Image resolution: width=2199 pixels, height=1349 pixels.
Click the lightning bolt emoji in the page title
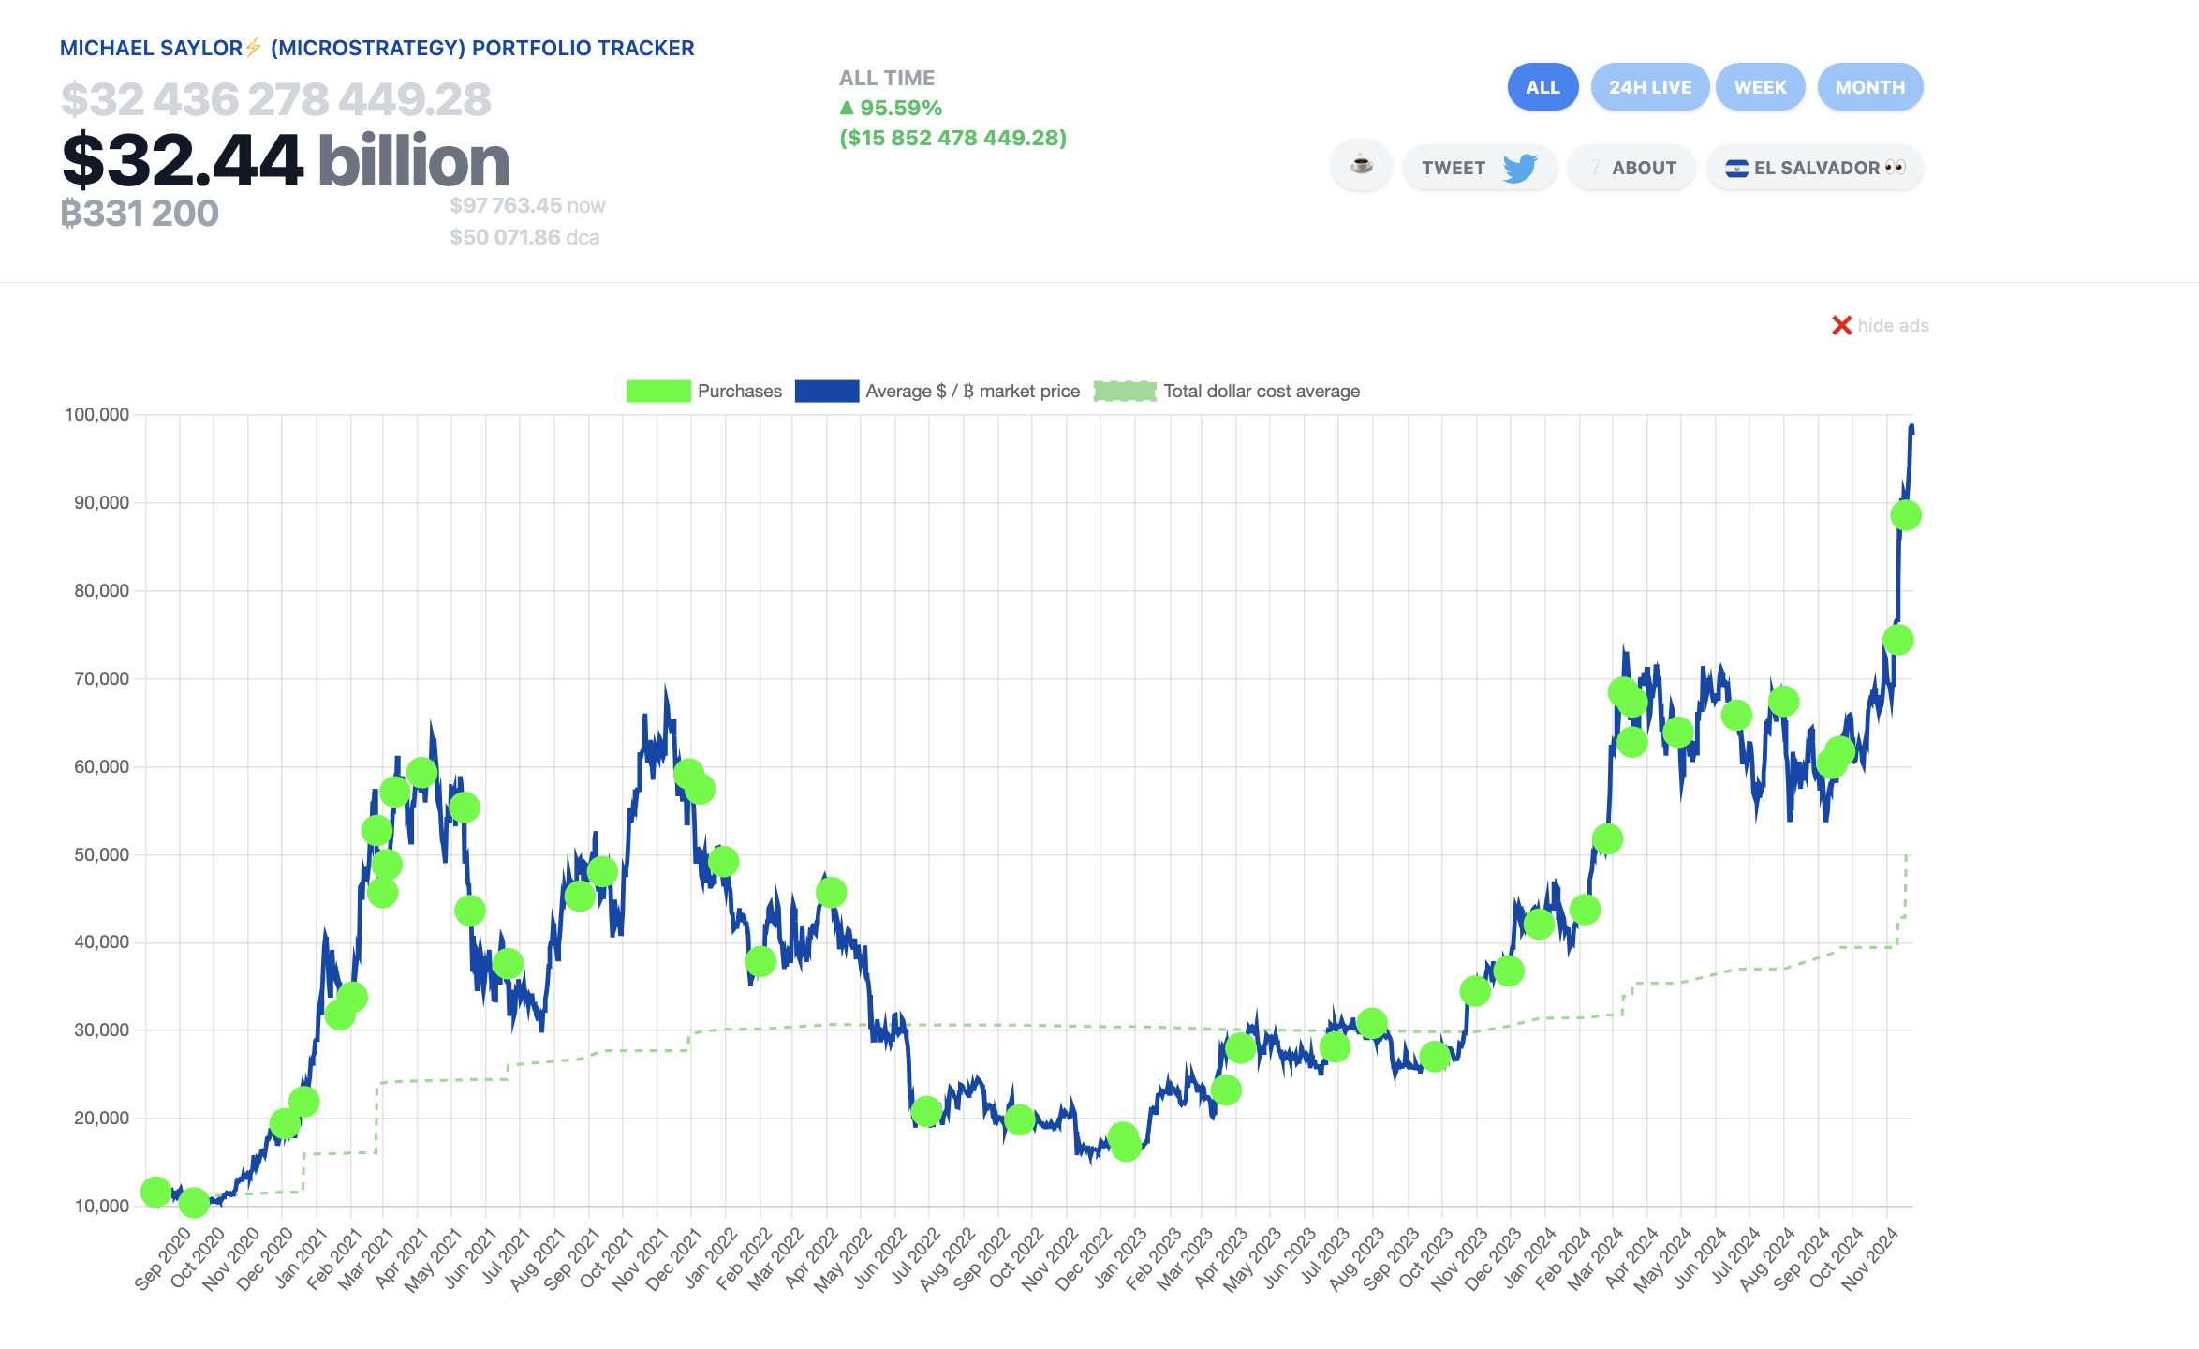pos(251,47)
